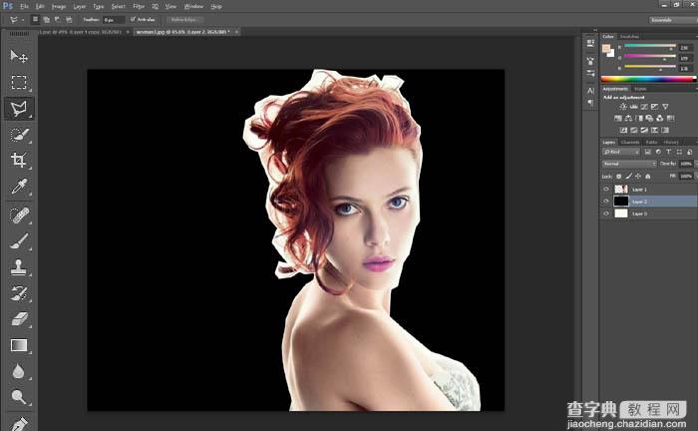The height and width of the screenshot is (431, 698).
Task: Select the Brush tool
Action: [x=19, y=241]
